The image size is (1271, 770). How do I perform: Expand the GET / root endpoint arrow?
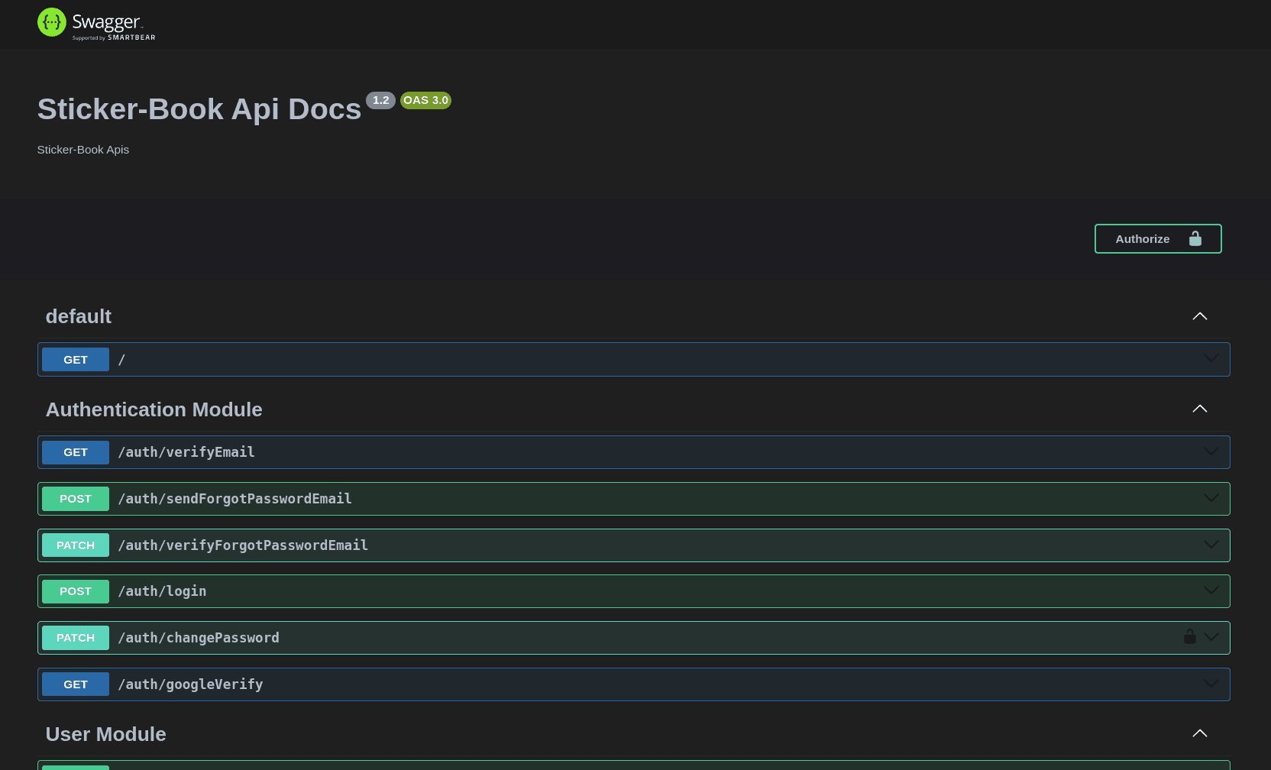(1211, 358)
